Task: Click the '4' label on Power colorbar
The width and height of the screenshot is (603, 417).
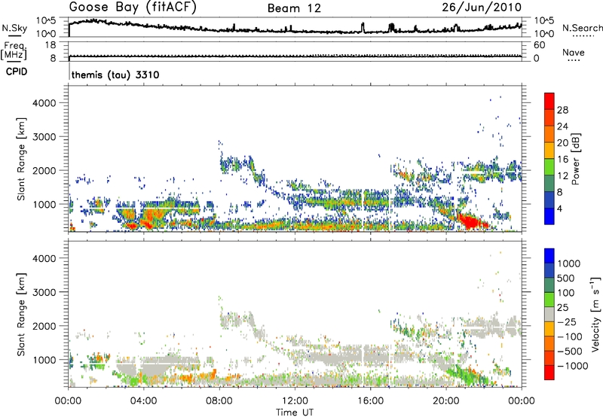Action: click(560, 209)
